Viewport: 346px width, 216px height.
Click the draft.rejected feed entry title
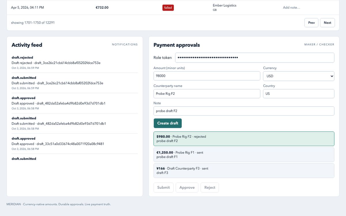pyautogui.click(x=22, y=57)
